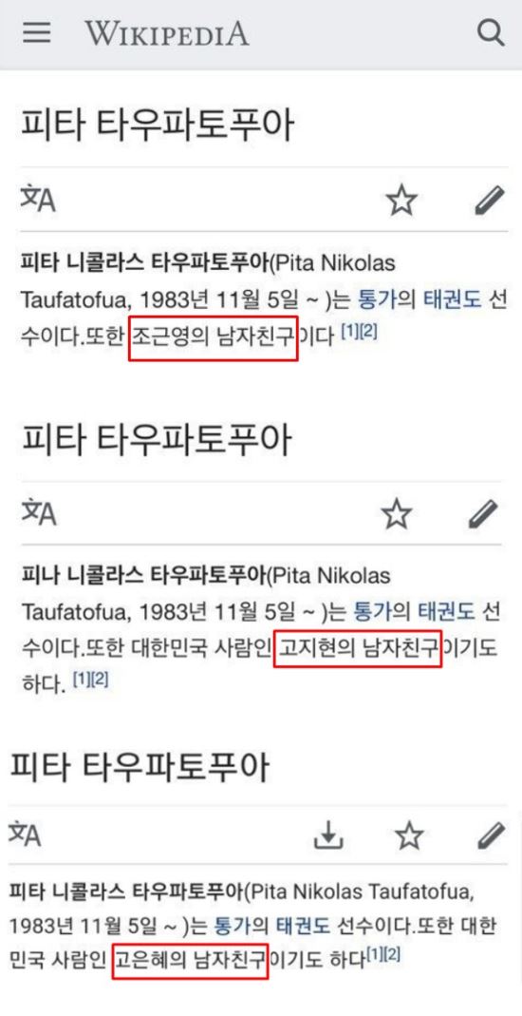Click pencil edit icon in third article

[x=491, y=835]
